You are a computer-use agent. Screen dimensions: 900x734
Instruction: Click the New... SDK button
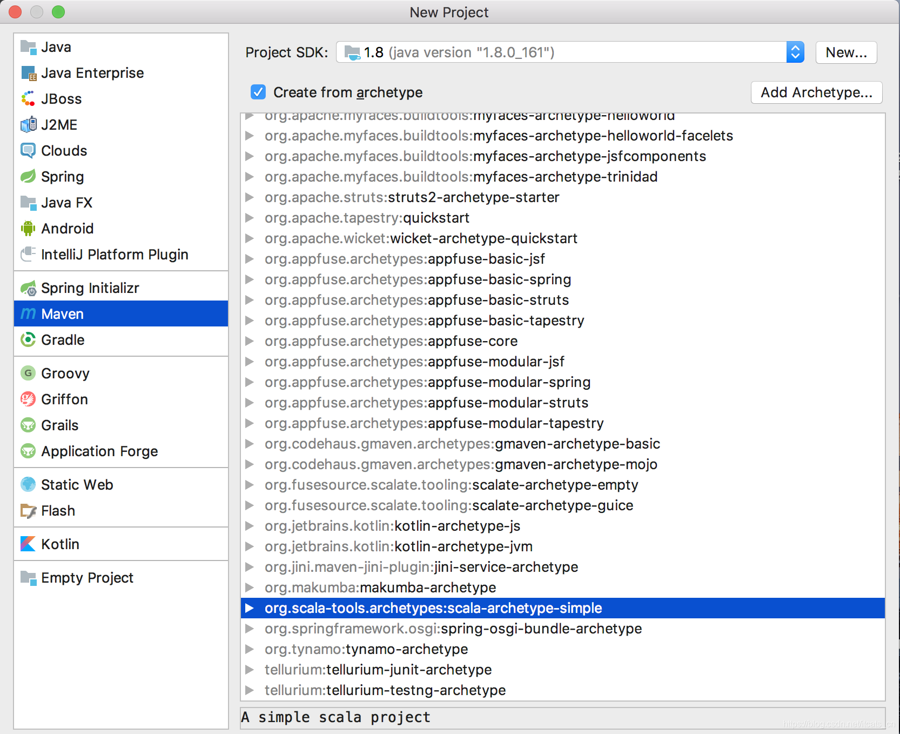point(846,52)
